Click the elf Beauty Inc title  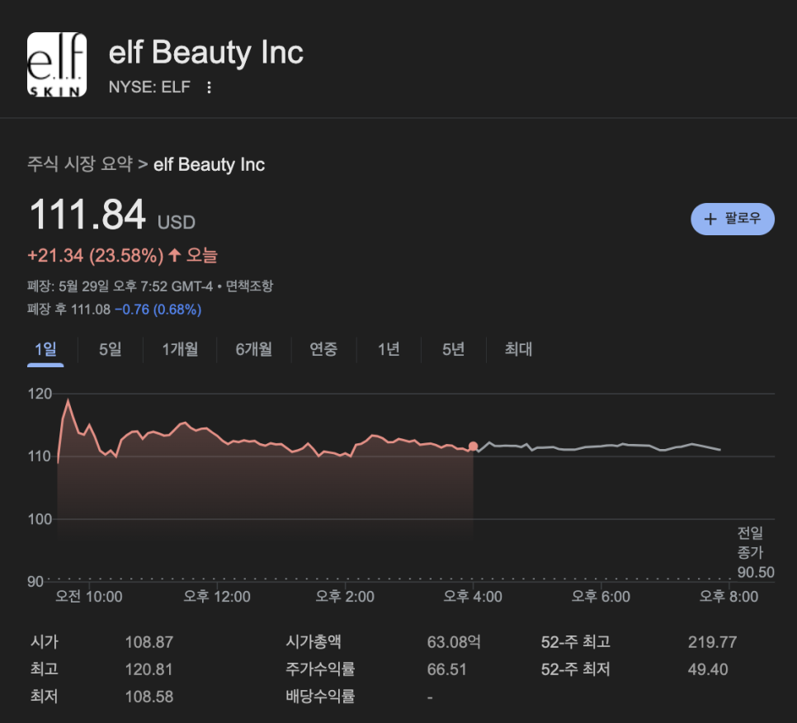tap(206, 52)
